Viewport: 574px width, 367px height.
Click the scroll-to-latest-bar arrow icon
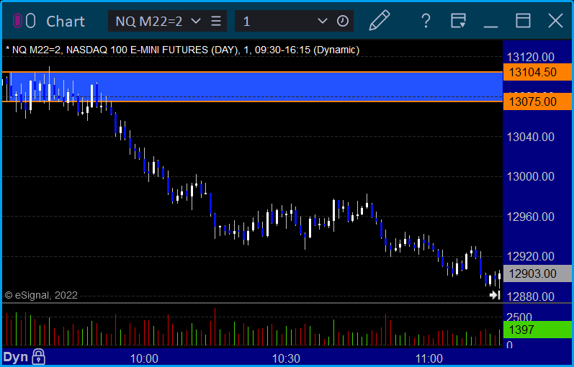(x=495, y=295)
